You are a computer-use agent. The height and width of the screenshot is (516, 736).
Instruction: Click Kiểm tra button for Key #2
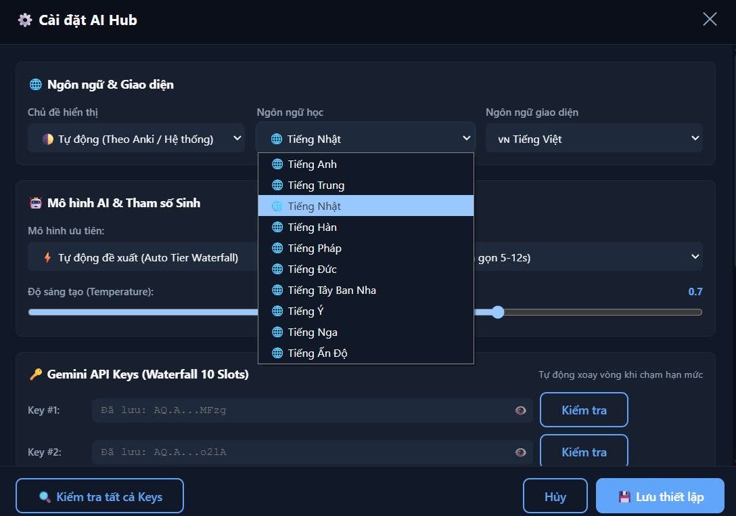tap(584, 451)
